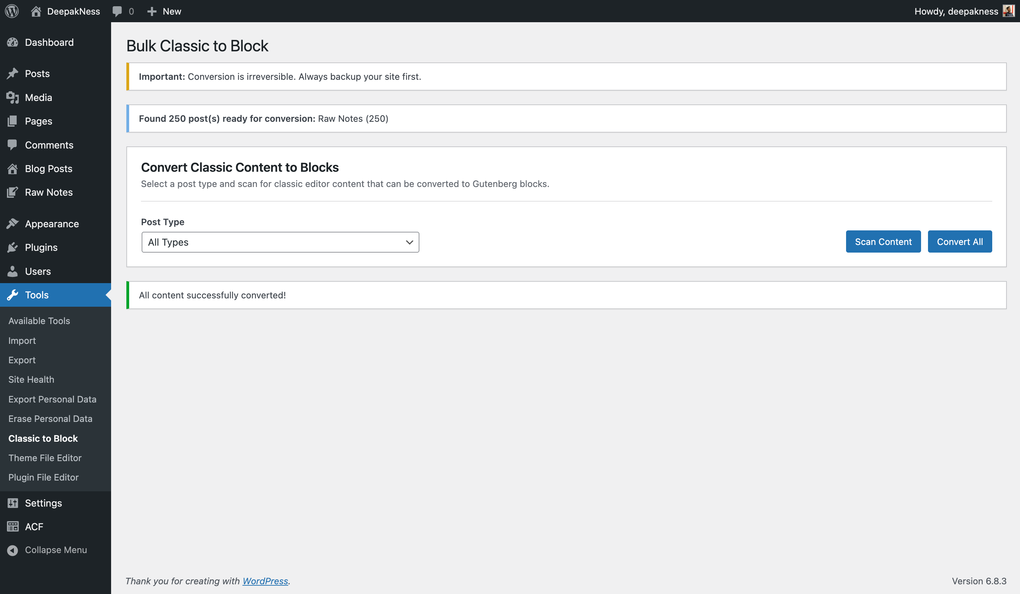
Task: Click the Convert All button
Action: 960,241
